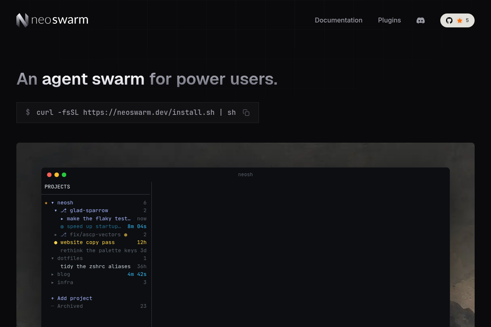Image resolution: width=491 pixels, height=327 pixels.
Task: Open 'speed up startup…' task
Action: tap(94, 226)
